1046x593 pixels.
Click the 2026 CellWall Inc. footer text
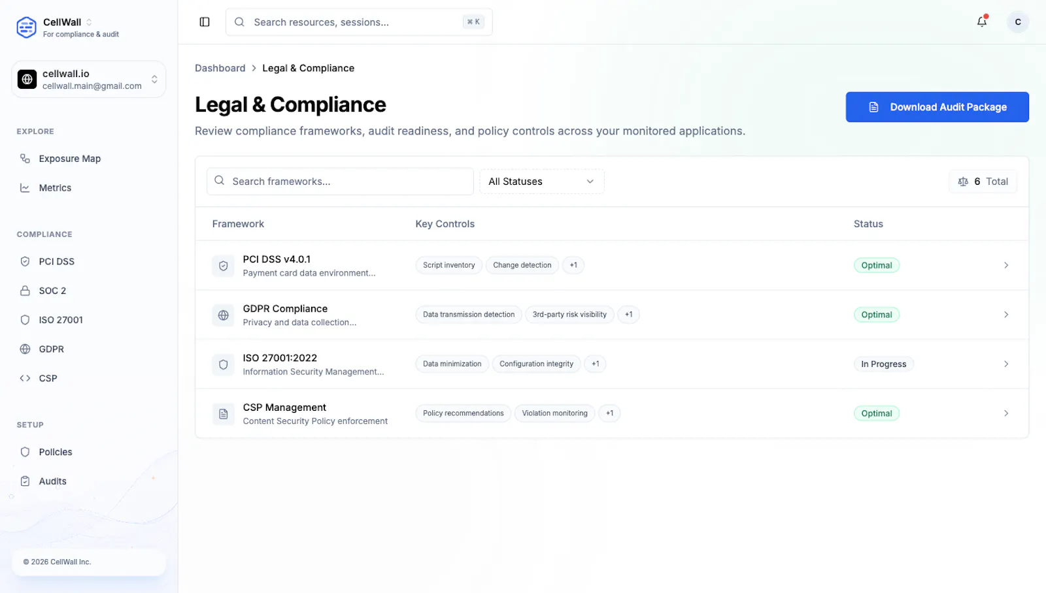pyautogui.click(x=57, y=562)
